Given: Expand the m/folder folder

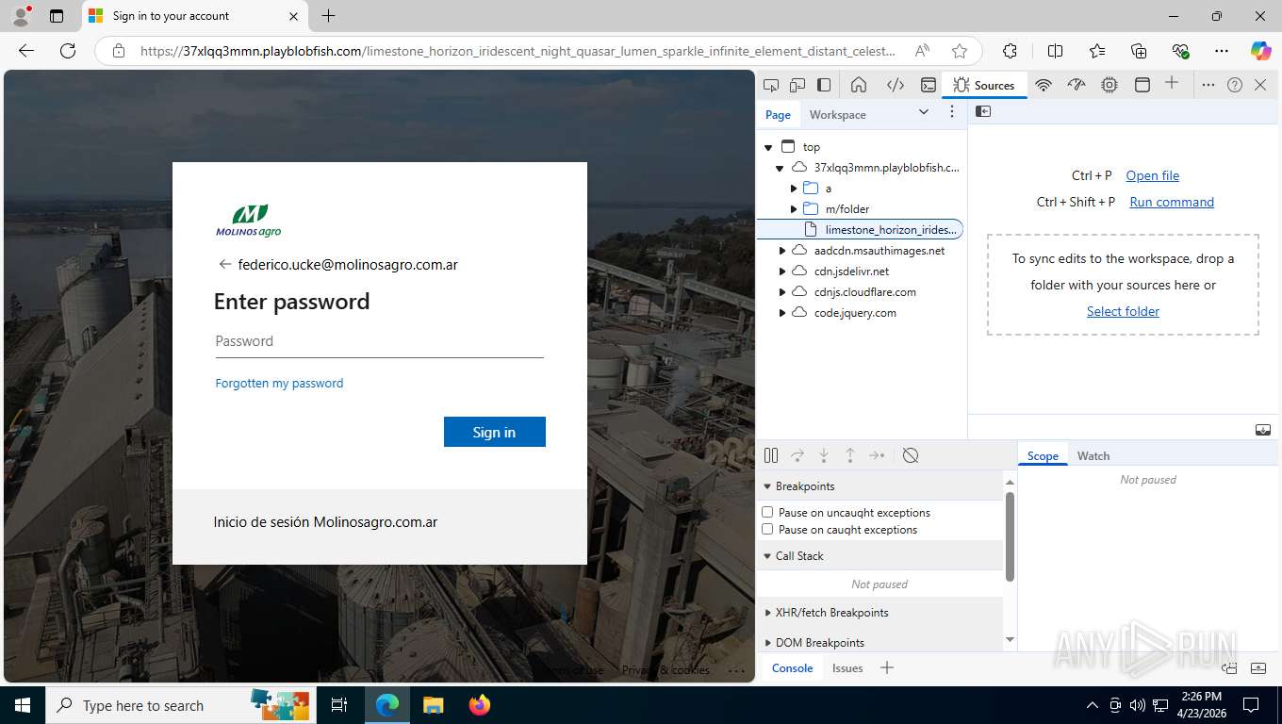Looking at the screenshot, I should (x=794, y=209).
